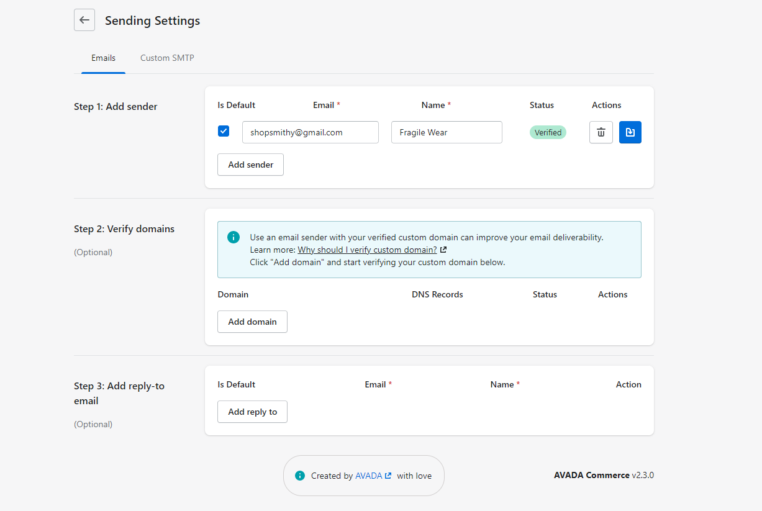Image resolution: width=762 pixels, height=511 pixels.
Task: Click the AVADA Commerce v2.3.0 version text
Action: (604, 475)
